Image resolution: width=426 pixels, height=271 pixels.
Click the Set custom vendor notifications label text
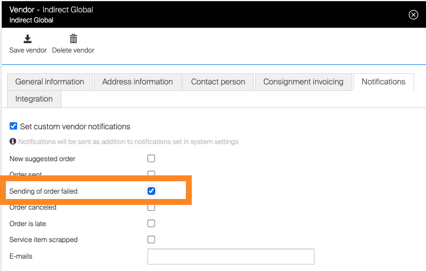click(x=75, y=126)
